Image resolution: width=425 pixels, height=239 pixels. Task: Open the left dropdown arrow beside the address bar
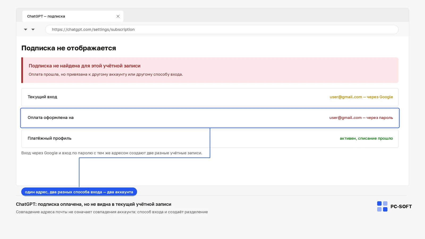click(25, 29)
